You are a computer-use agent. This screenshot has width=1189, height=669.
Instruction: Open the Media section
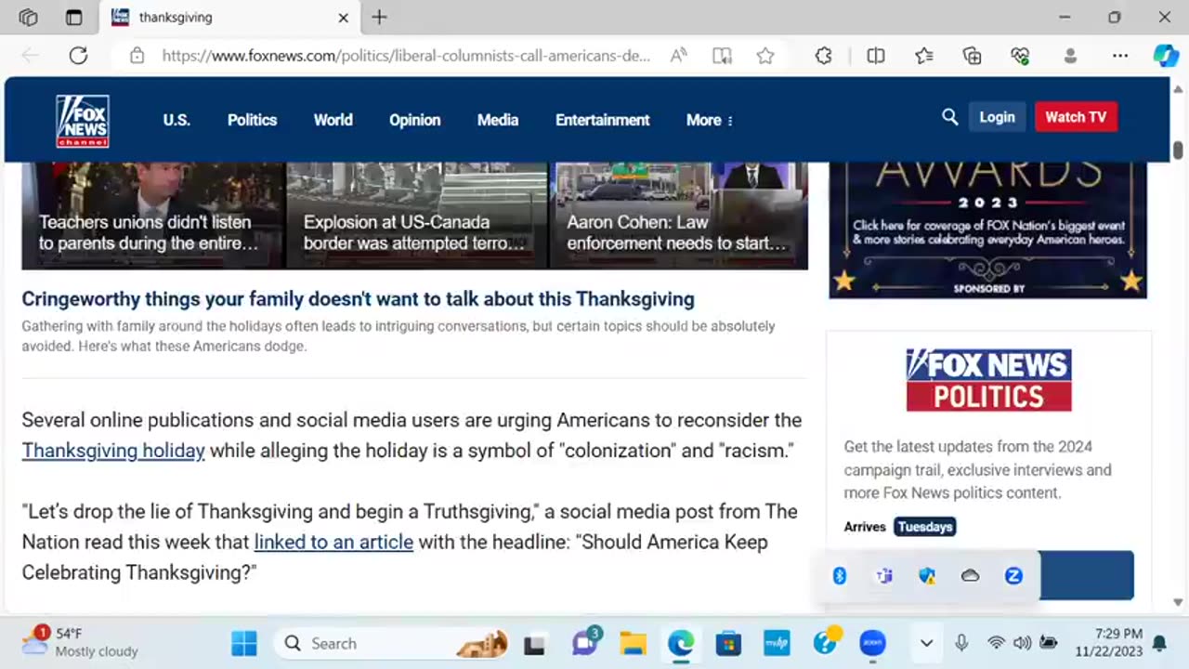click(498, 120)
